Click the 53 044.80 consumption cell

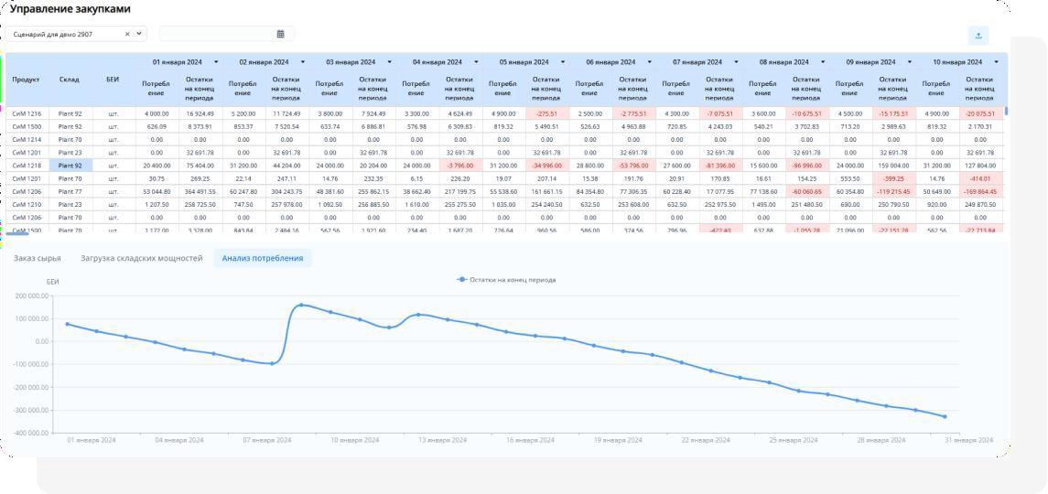coord(157,191)
